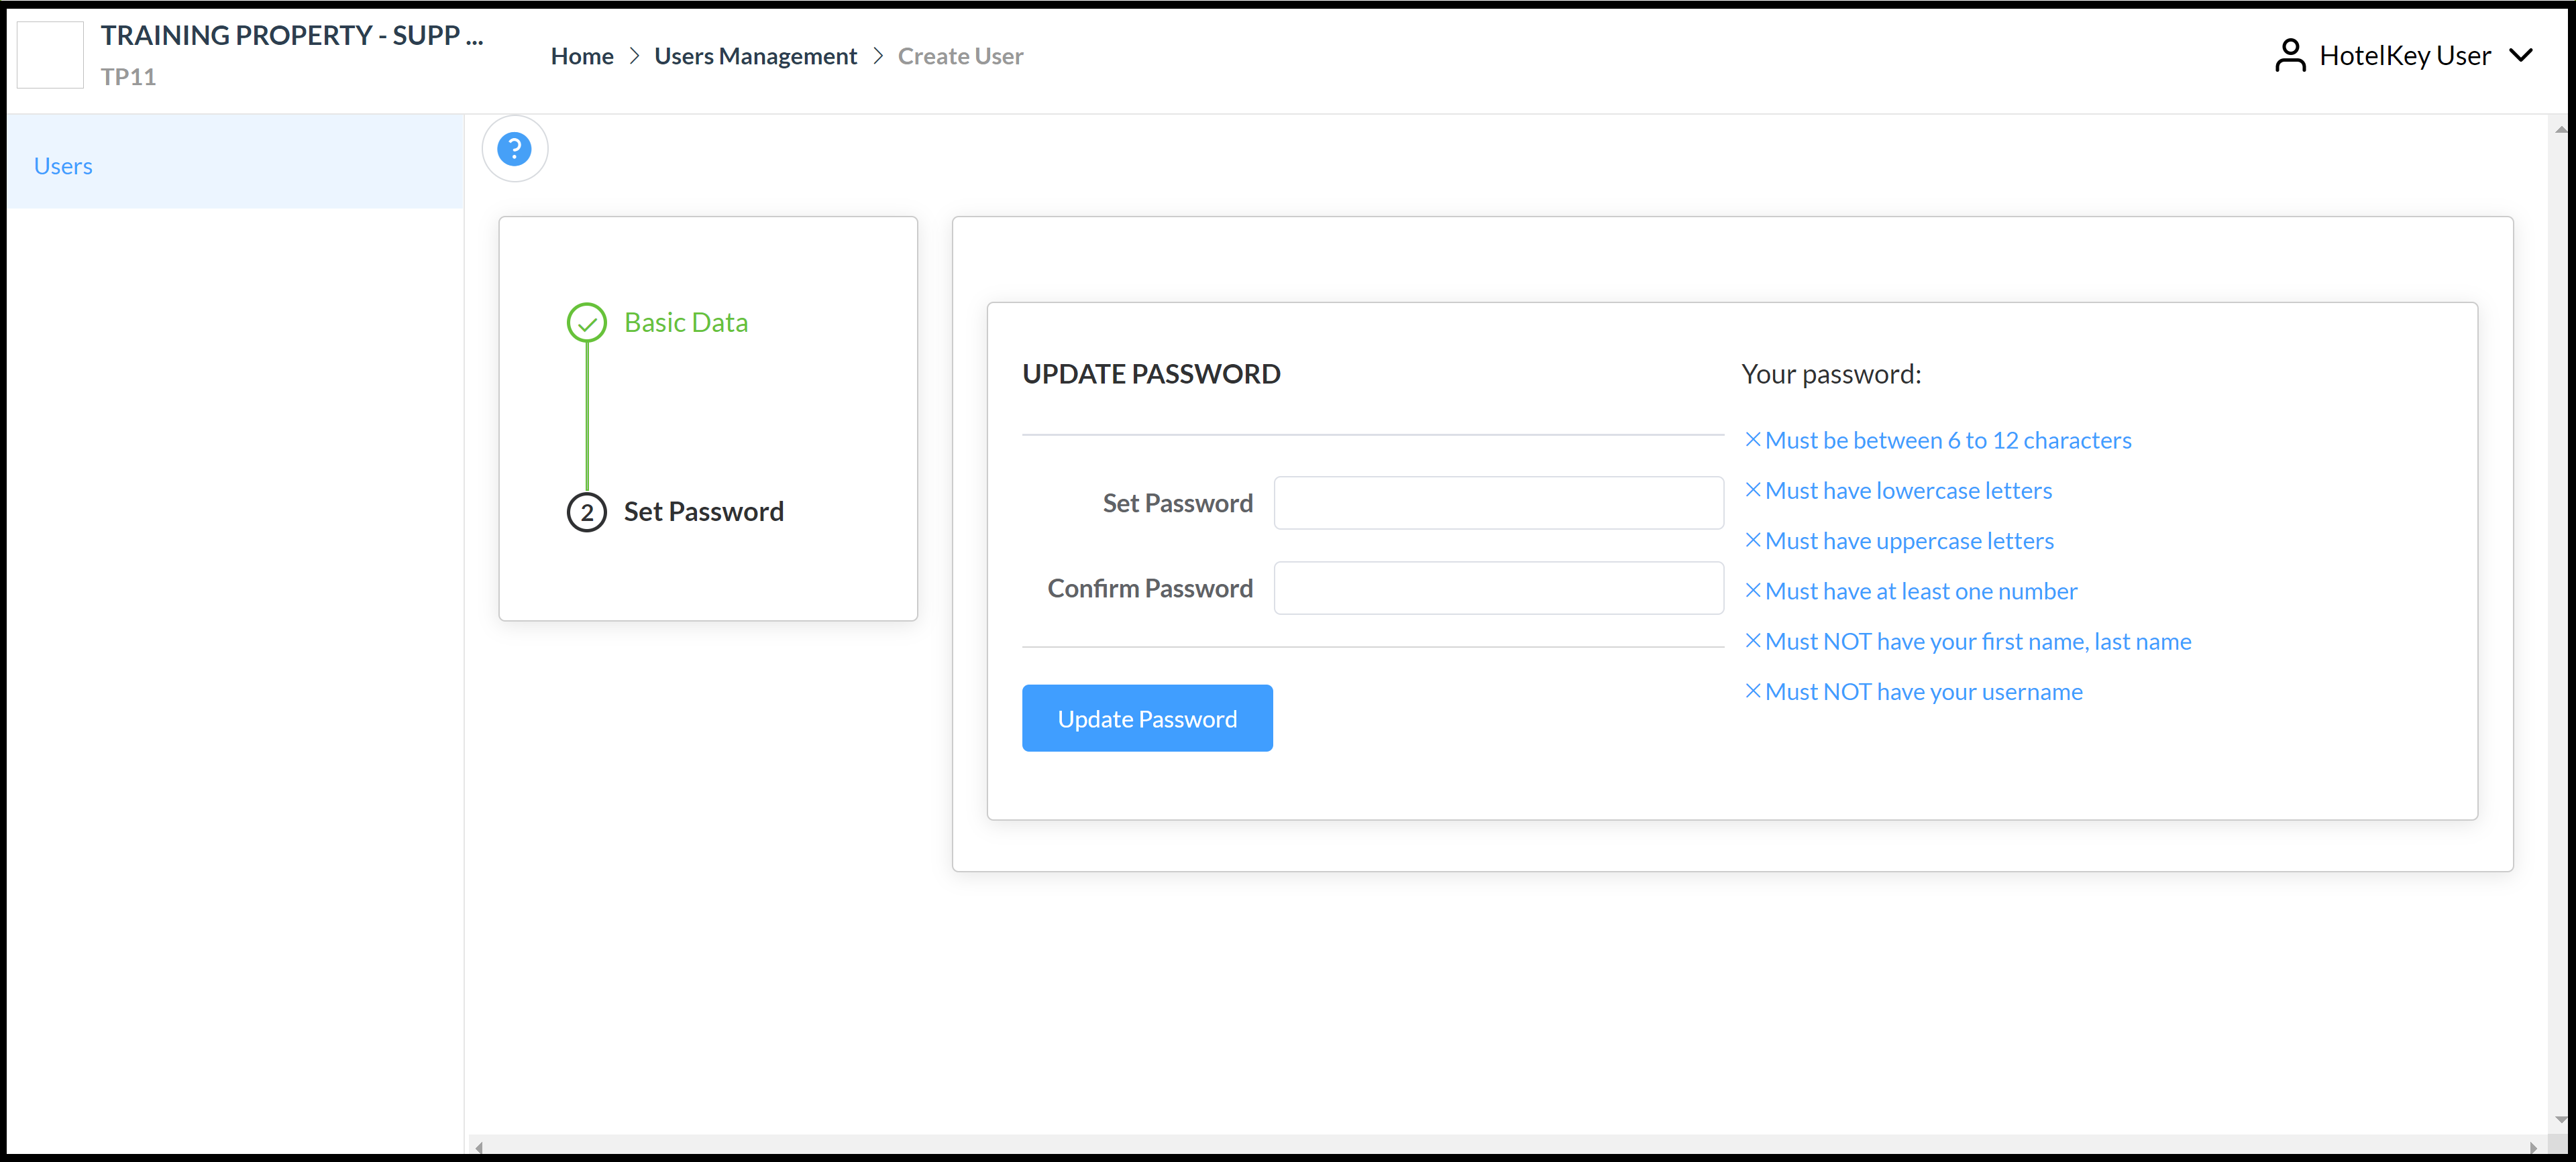Open the blue help question mark icon
This screenshot has height=1162, width=2576.
(x=514, y=148)
